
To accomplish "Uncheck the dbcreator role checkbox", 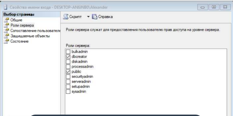I will point(68,57).
